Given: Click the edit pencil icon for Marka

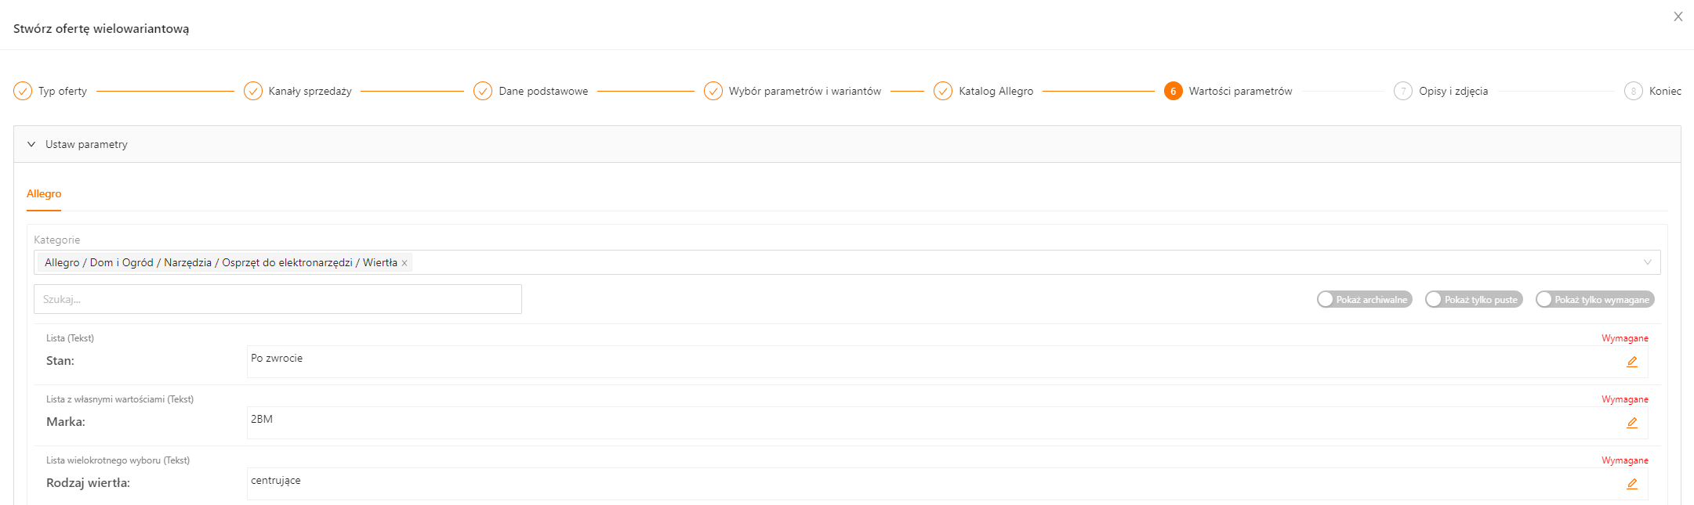Looking at the screenshot, I should pyautogui.click(x=1631, y=423).
